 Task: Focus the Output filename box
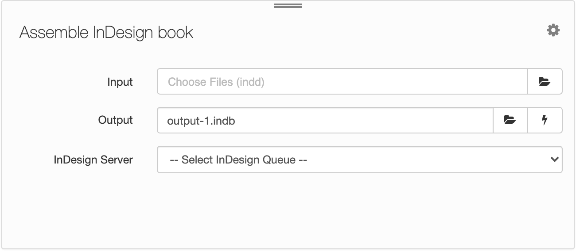pos(325,120)
